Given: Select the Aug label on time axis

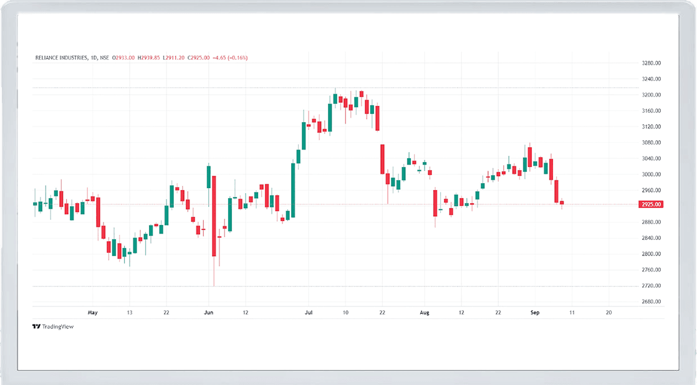Looking at the screenshot, I should pyautogui.click(x=425, y=312).
